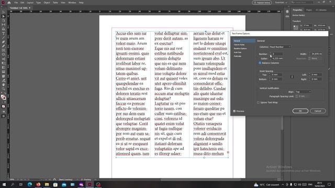The height and width of the screenshot is (188, 335).
Task: Select the Pencil tool
Action: [4, 46]
